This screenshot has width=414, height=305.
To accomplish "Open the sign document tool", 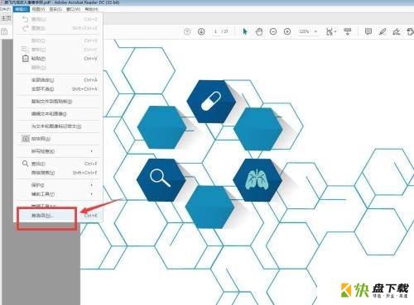I will [x=397, y=31].
